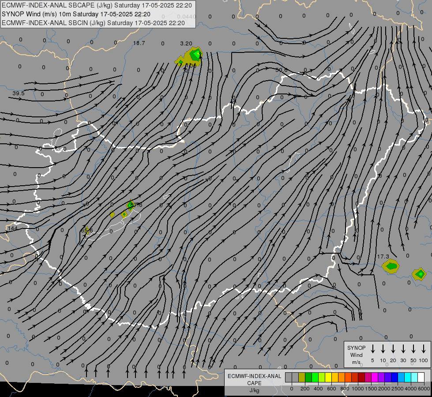The width and height of the screenshot is (432, 397).
Task: Click the 17.3 value beside green blob
Action: point(383,256)
